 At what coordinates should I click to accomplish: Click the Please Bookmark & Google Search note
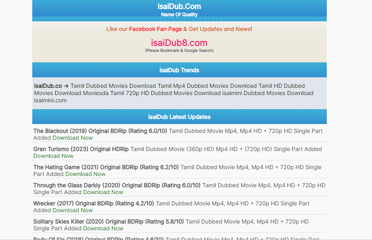(x=180, y=51)
